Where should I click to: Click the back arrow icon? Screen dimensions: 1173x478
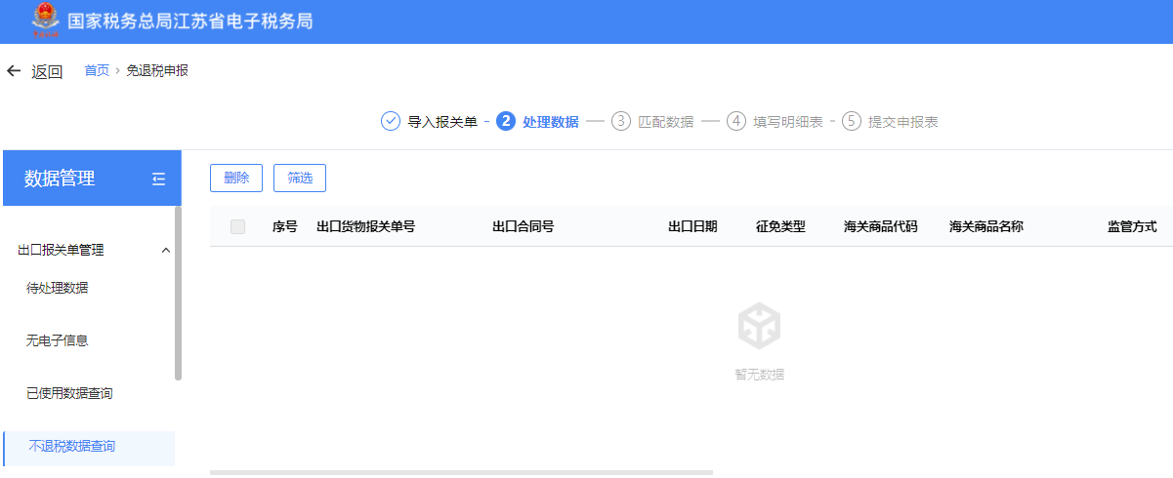coord(14,71)
